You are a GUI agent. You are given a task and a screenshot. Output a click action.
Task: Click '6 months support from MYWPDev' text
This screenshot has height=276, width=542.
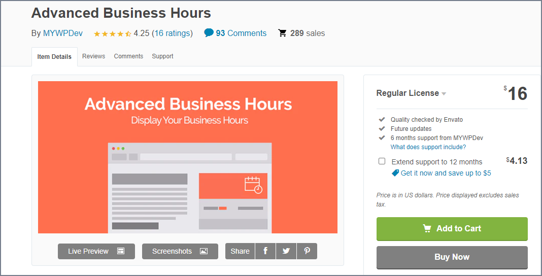pos(437,137)
